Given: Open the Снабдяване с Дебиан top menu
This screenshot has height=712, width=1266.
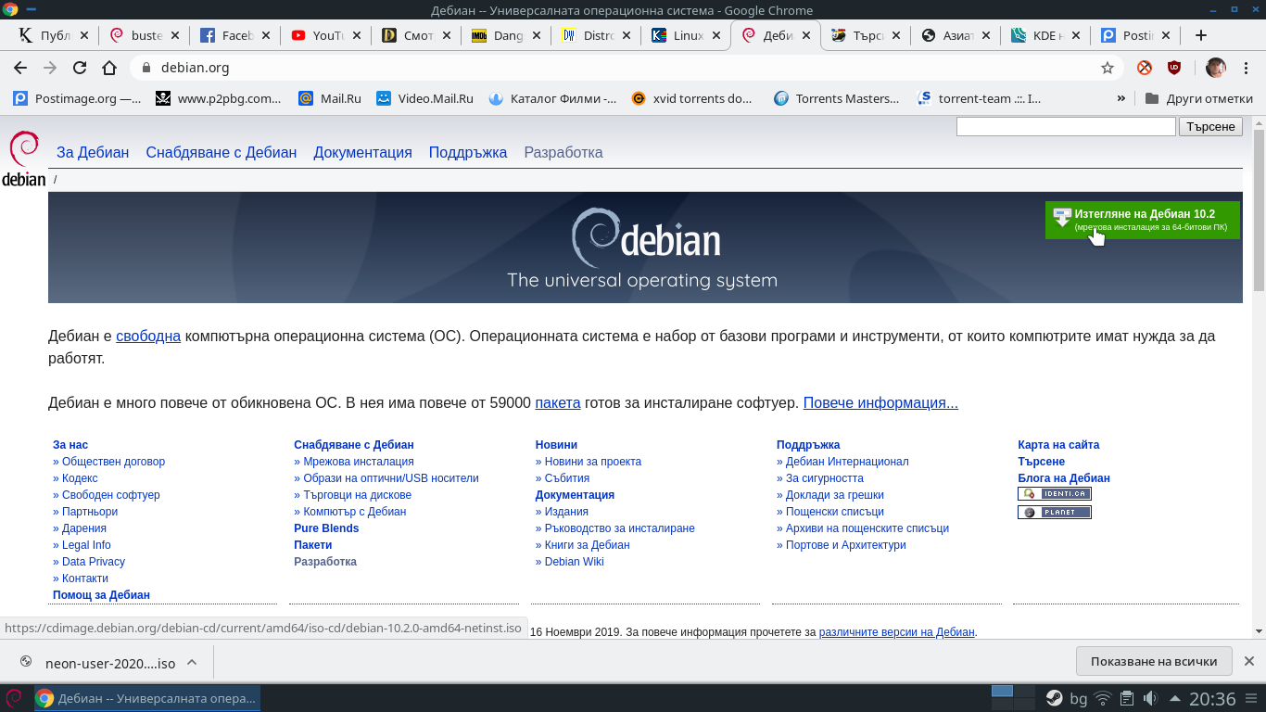Looking at the screenshot, I should [x=222, y=153].
